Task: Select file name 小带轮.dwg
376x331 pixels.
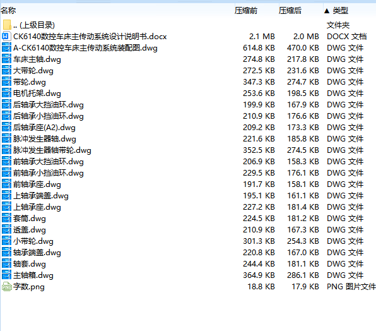Action: (33, 241)
